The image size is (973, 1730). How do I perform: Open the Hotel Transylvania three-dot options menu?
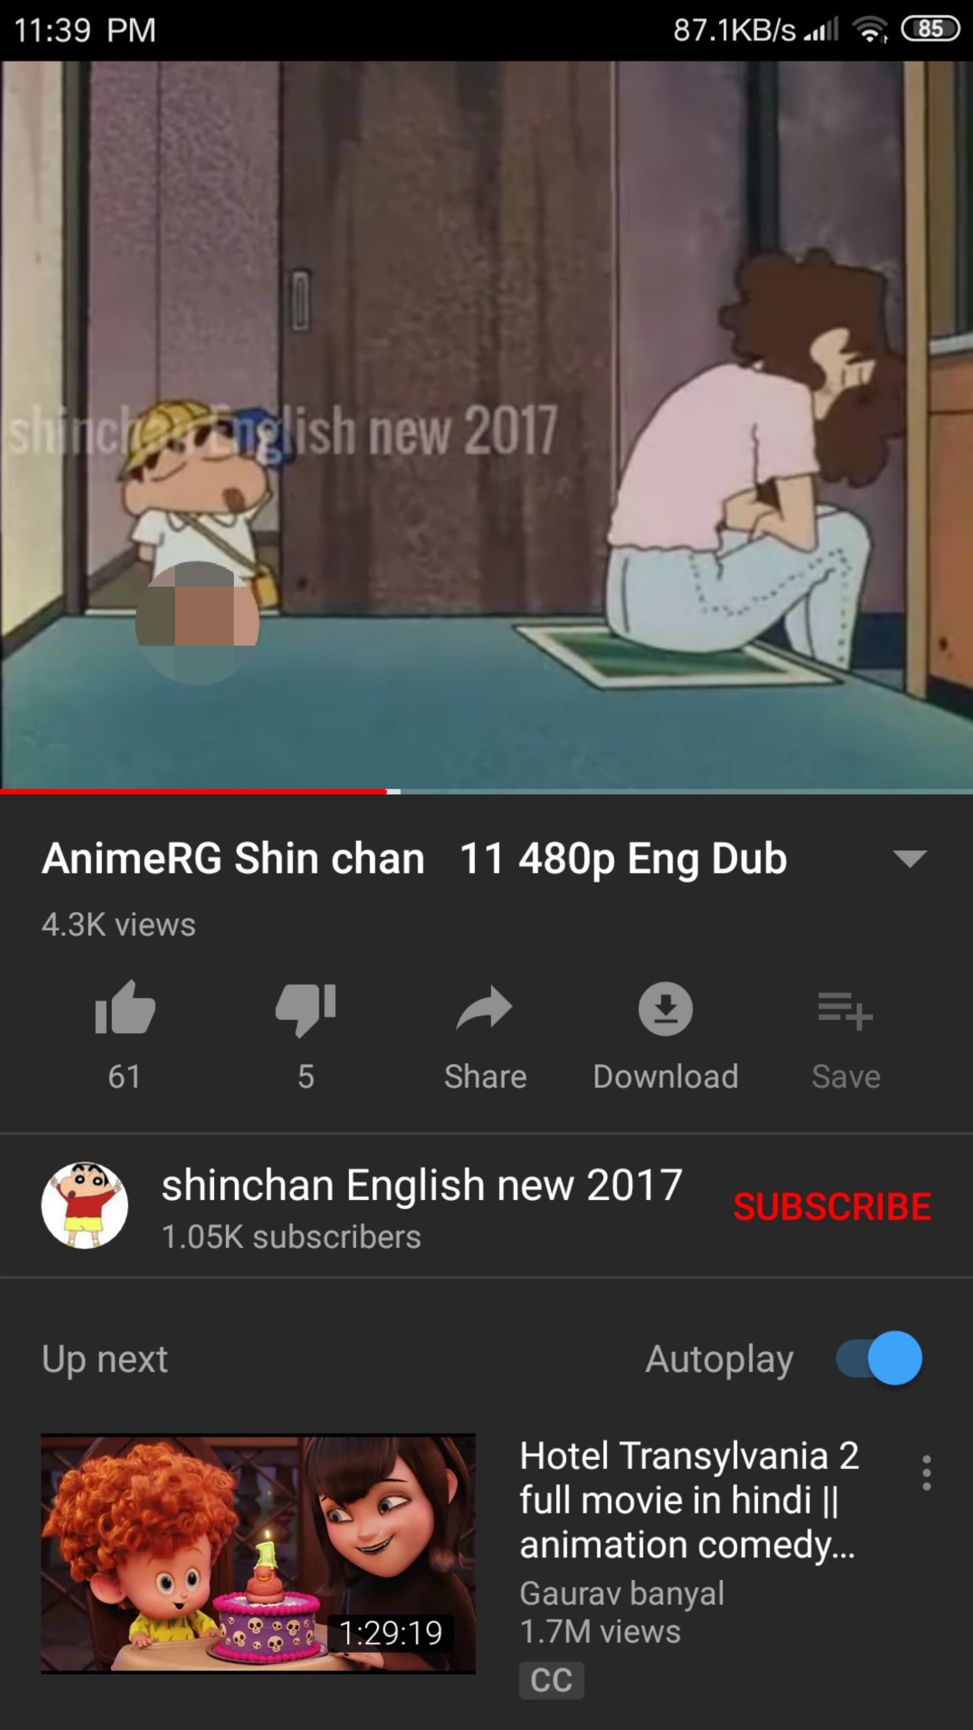[x=926, y=1473]
